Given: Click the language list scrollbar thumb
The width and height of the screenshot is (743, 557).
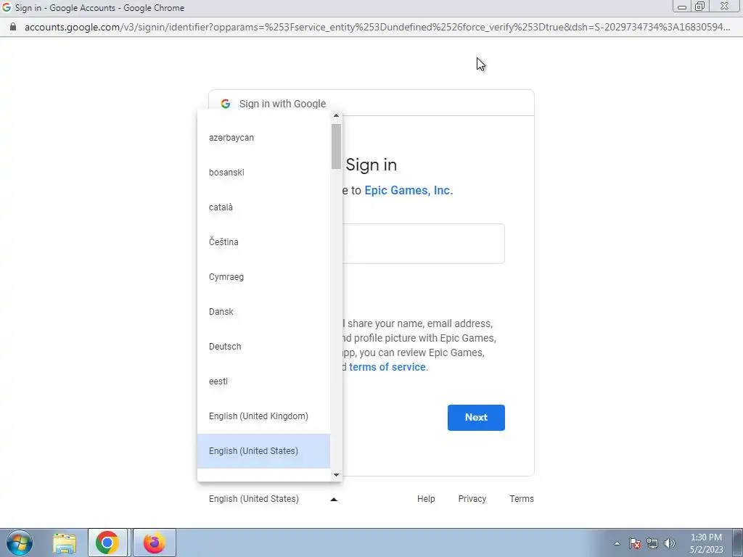Looking at the screenshot, I should [x=336, y=146].
